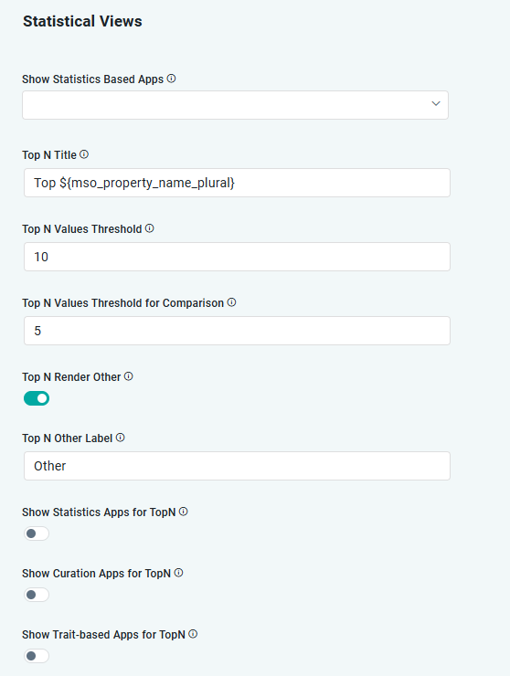Disable the Top N Render Other toggle
This screenshot has height=676, width=510.
37,398
